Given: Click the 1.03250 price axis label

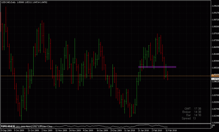Looking at the screenshot, I should coord(215,102).
